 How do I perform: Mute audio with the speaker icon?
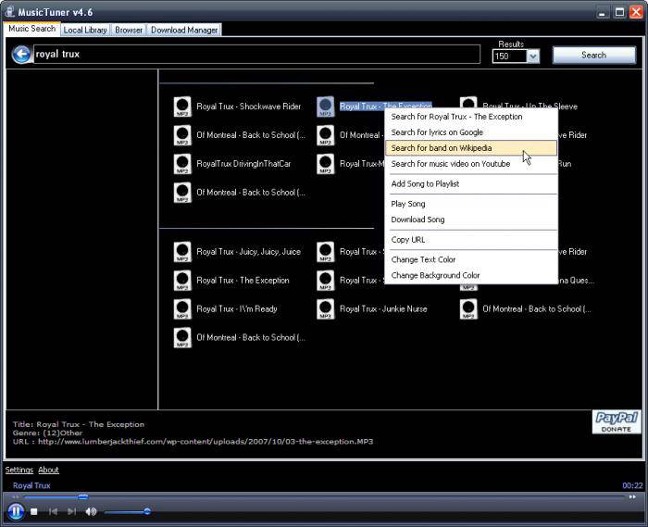91,511
